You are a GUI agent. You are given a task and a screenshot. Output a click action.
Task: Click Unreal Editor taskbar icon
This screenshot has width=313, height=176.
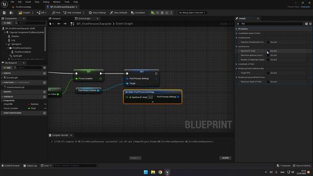coord(167,172)
